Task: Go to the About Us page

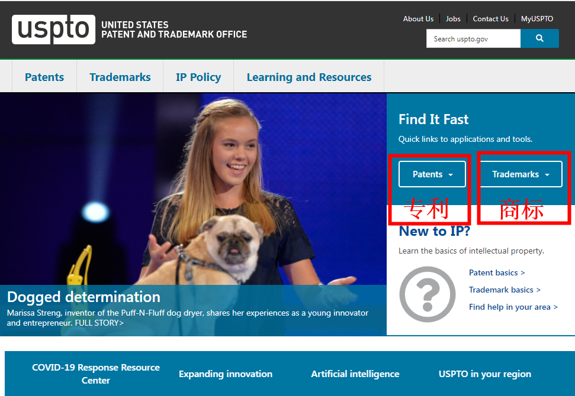Action: 418,19
